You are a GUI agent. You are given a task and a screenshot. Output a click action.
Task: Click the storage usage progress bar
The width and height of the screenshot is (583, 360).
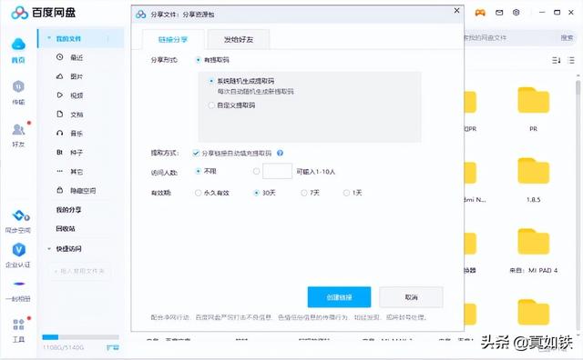tap(81, 337)
